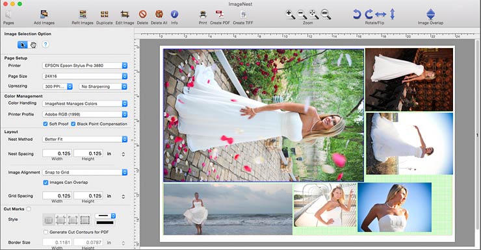Select the hand selection tool

[x=32, y=45]
